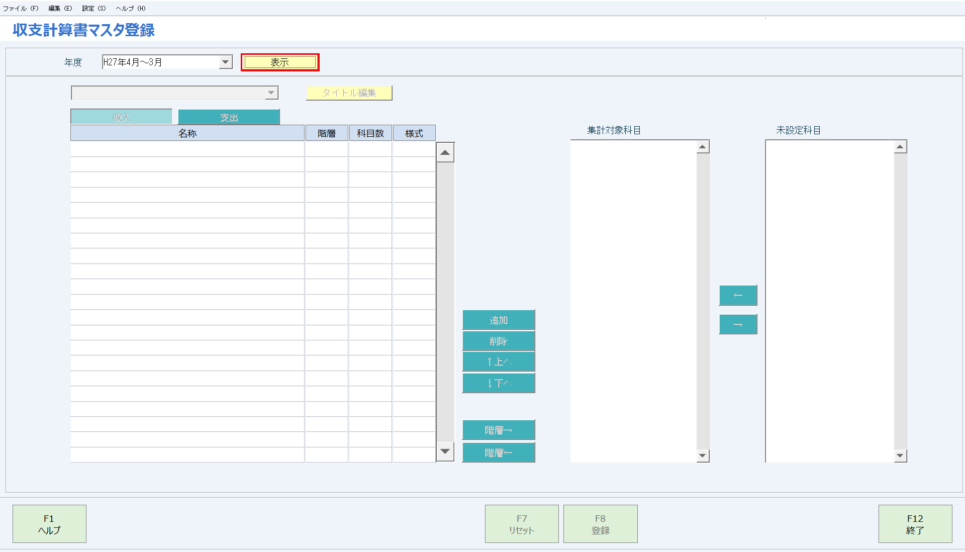Open the 年度 fiscal year dropdown
Viewport: 965px width, 552px height.
click(226, 62)
